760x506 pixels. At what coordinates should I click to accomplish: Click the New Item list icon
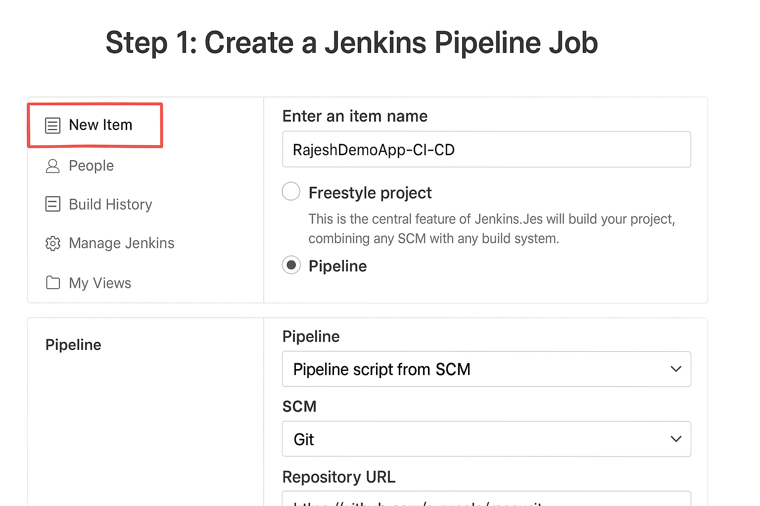[x=53, y=126]
